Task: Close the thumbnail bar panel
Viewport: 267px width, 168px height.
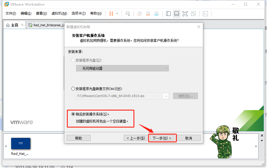Action: tap(262, 135)
